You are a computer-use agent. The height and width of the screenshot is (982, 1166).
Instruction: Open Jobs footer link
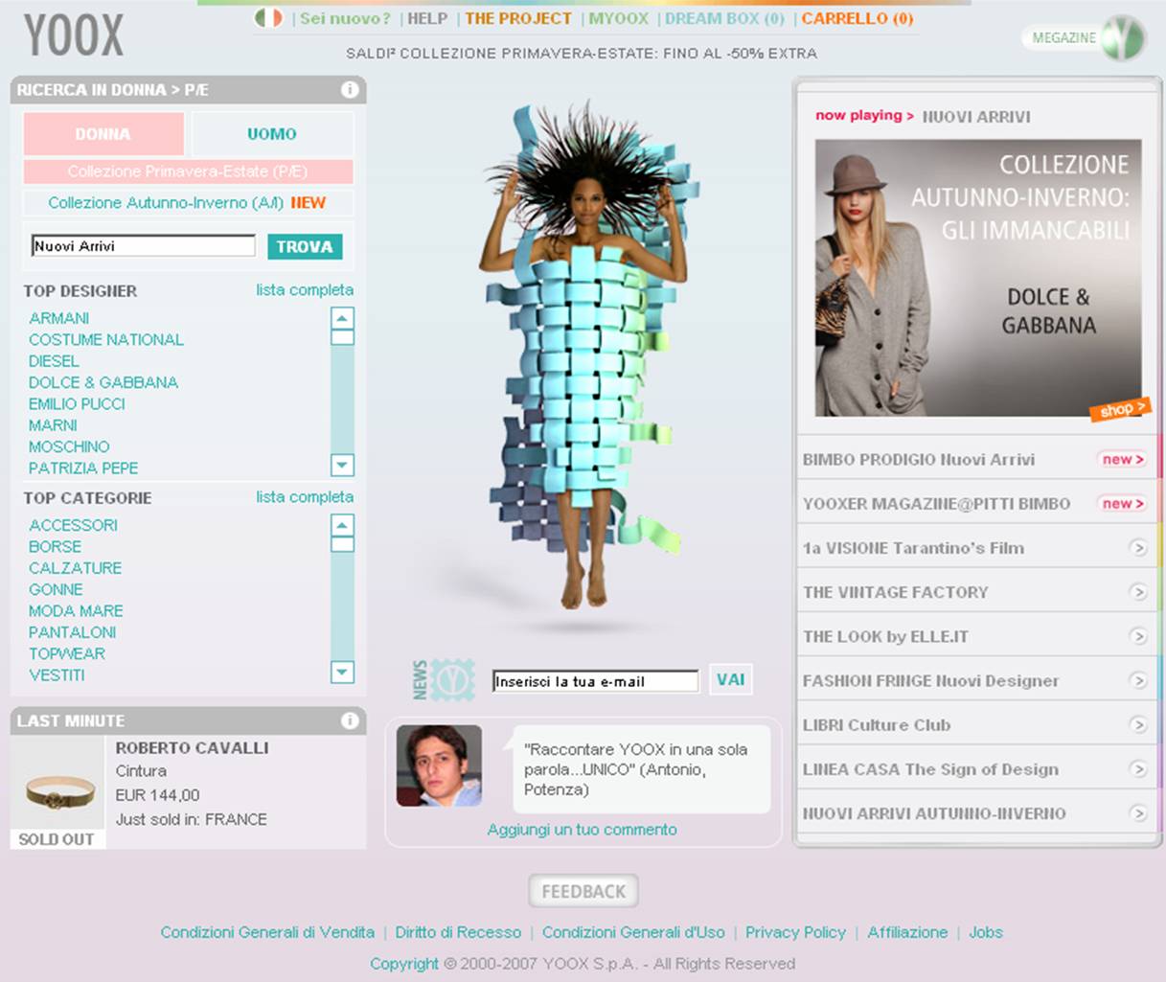click(986, 932)
